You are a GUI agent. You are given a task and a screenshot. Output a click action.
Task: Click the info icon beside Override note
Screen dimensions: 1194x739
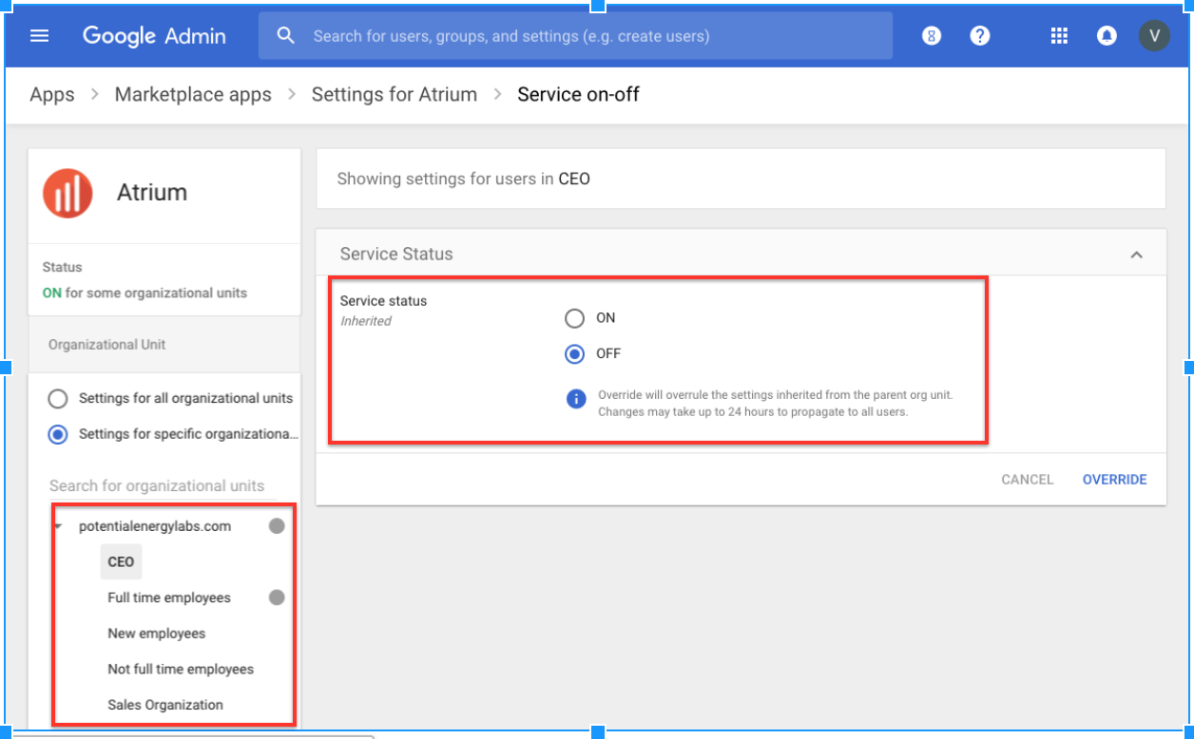(x=576, y=399)
